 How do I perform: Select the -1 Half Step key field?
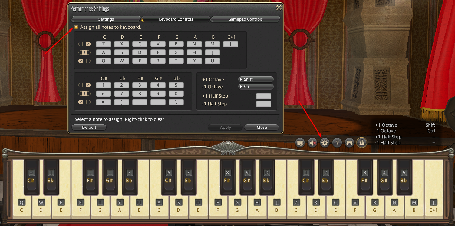click(263, 104)
